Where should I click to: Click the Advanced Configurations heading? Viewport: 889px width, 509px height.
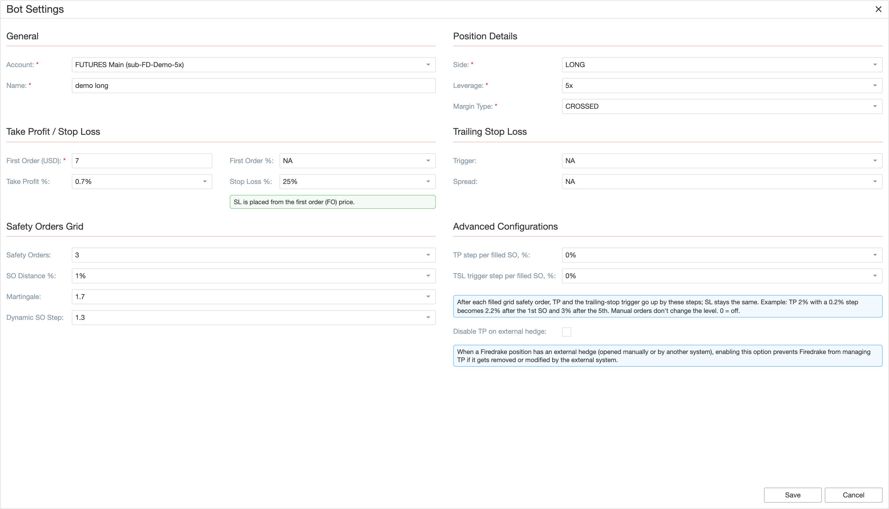[505, 226]
